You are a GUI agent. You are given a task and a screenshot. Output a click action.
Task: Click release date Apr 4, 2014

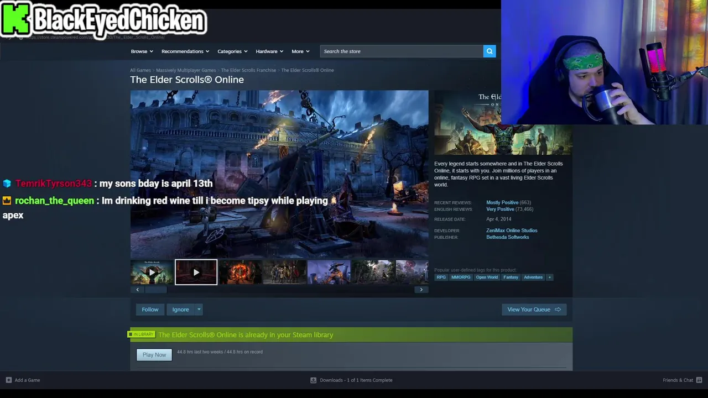point(498,219)
